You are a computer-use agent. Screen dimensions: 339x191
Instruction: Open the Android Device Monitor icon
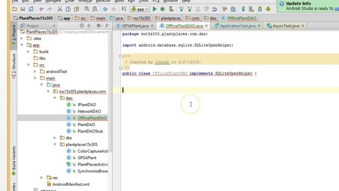pos(268,9)
